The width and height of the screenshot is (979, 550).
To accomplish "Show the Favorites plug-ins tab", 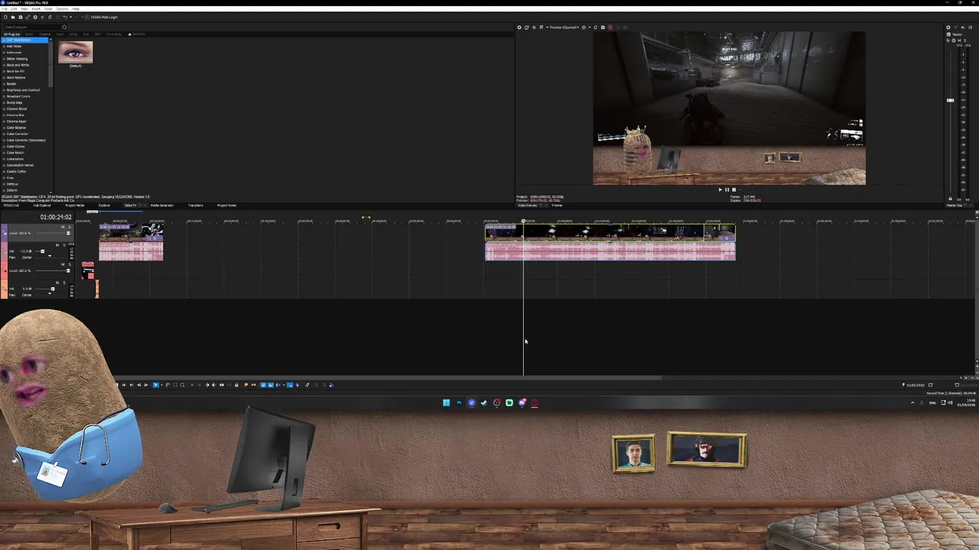I will coord(137,34).
